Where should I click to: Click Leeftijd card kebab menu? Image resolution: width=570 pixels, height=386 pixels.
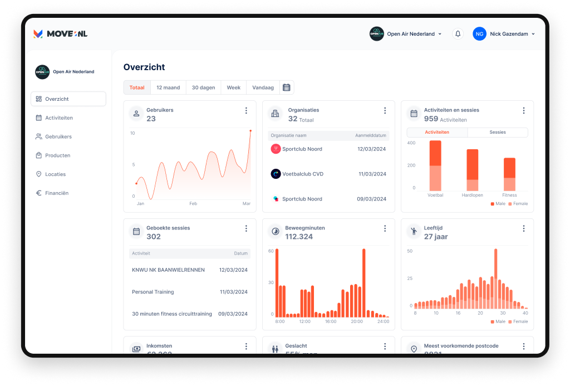[523, 228]
